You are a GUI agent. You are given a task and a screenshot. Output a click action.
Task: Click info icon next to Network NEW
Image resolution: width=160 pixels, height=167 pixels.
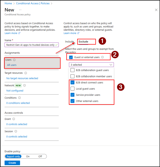[x=24, y=85]
